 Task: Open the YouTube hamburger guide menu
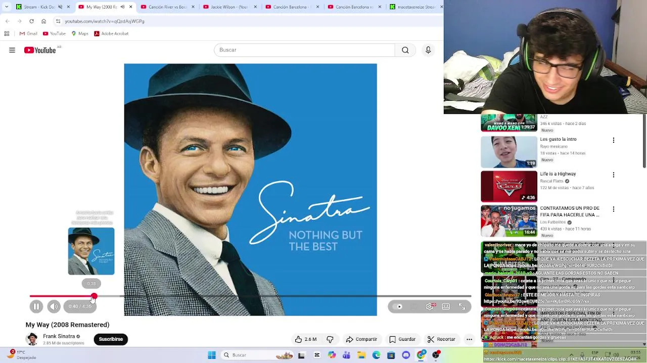[x=12, y=50]
